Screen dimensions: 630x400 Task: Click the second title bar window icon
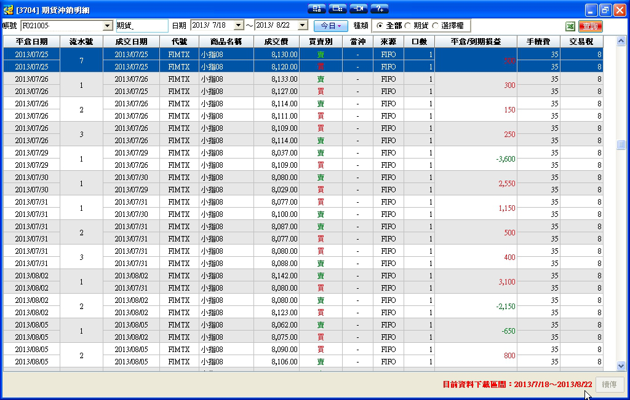pos(338,9)
